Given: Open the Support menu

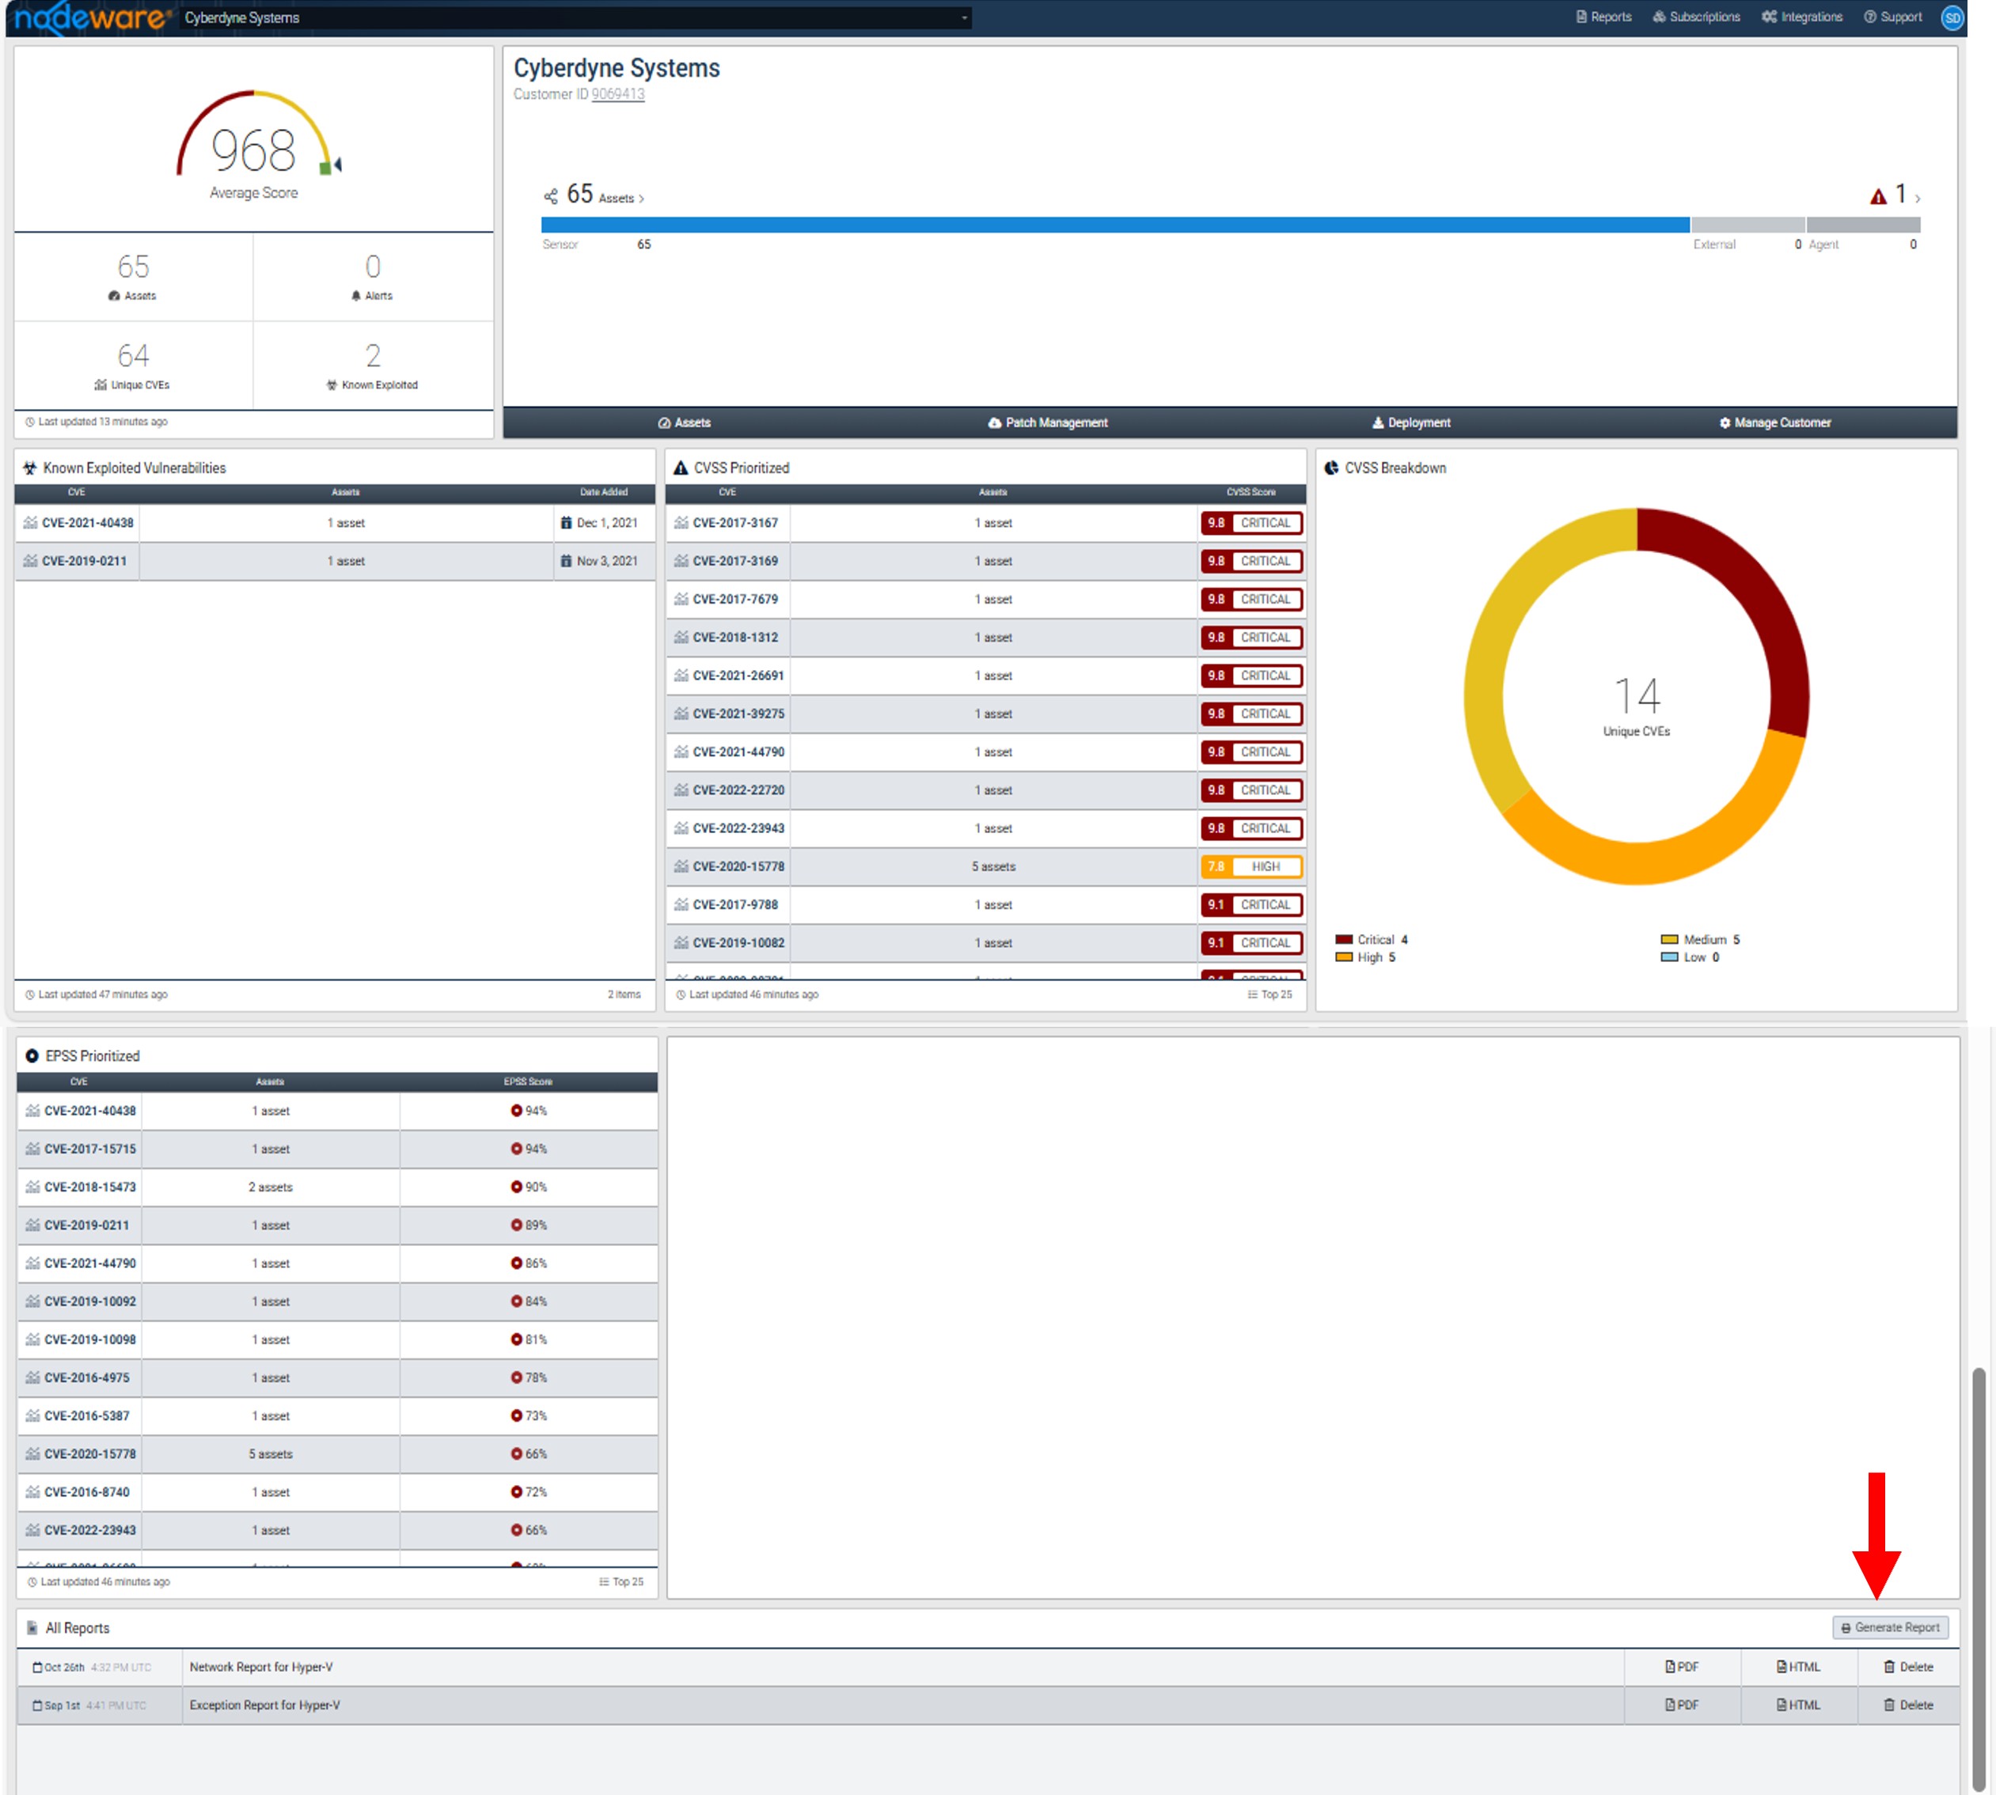Looking at the screenshot, I should point(1892,17).
